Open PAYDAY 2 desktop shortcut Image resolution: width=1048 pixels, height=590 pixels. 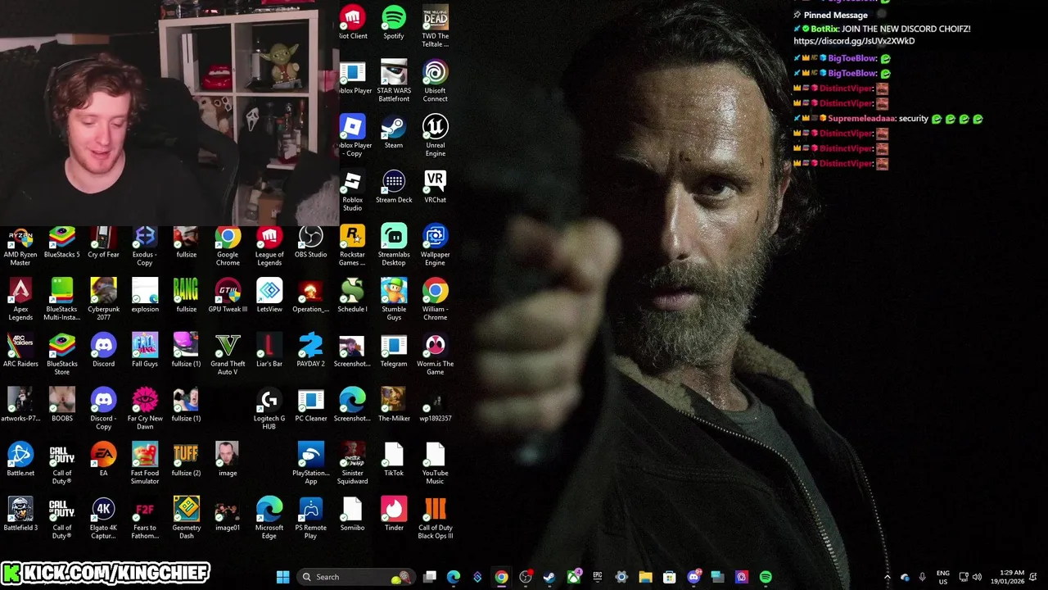[310, 350]
